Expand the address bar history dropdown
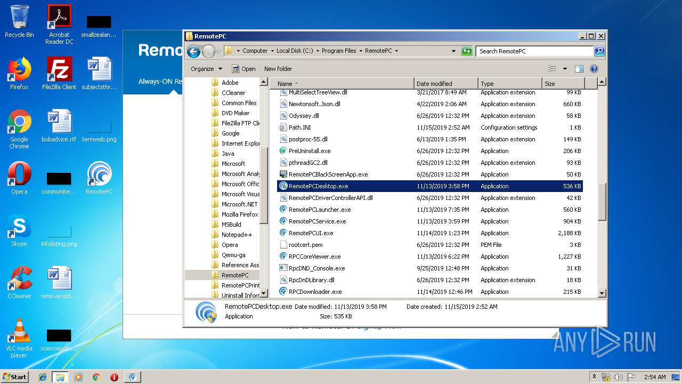Screen dimensions: 682x384 point(453,51)
